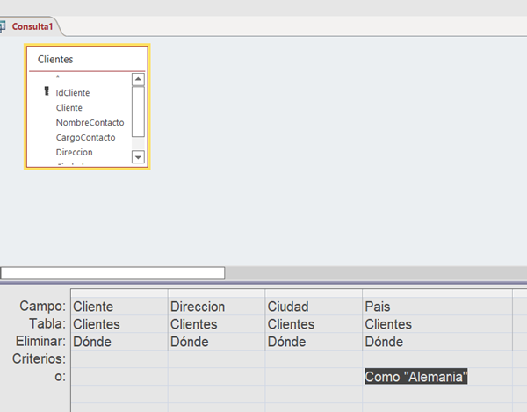
Task: Click the Clientes table title bar
Action: pos(87,59)
